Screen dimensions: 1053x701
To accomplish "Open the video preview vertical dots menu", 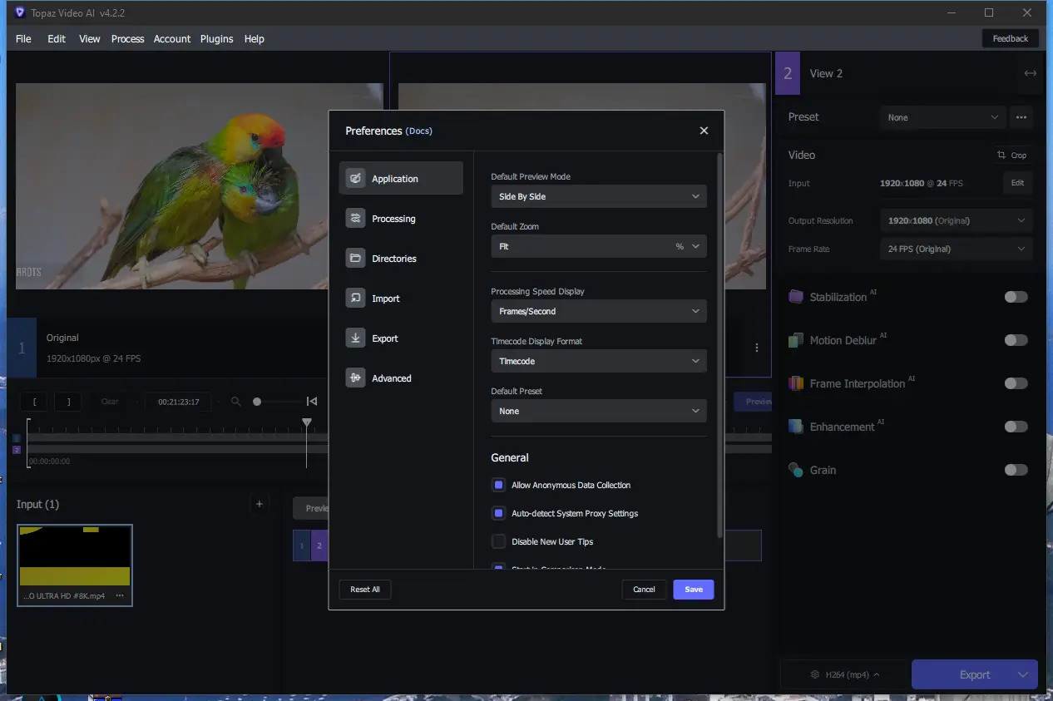I will (x=757, y=348).
